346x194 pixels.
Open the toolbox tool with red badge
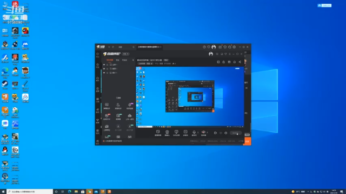107,116
